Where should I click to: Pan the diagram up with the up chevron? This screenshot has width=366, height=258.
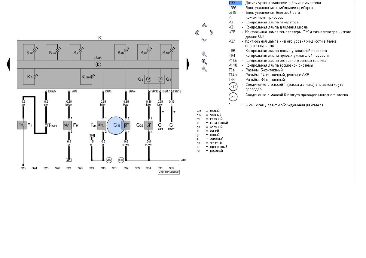coord(204,26)
